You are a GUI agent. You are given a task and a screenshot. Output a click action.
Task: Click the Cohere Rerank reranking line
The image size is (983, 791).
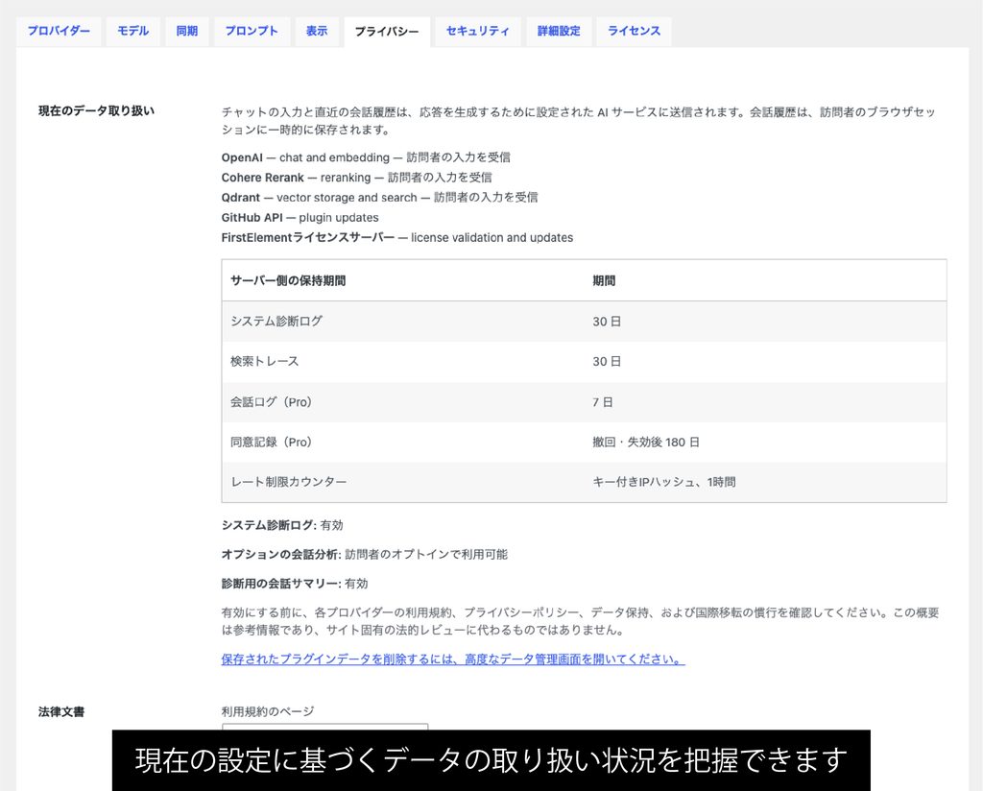click(x=357, y=178)
